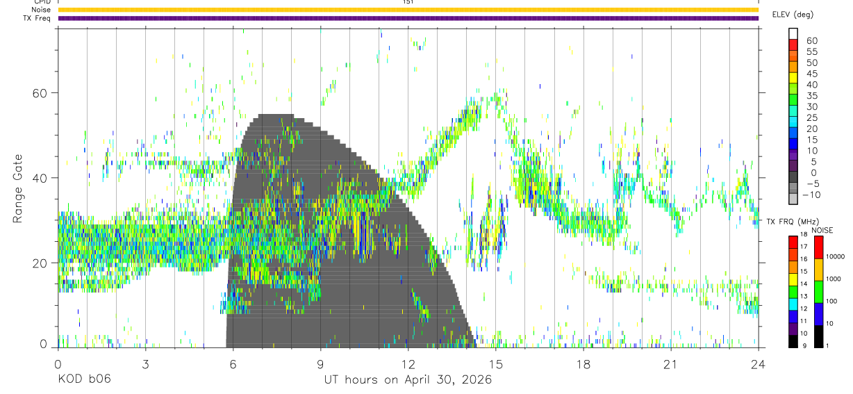
Task: Click the 'NOISE' legend title
Action: [x=822, y=231]
